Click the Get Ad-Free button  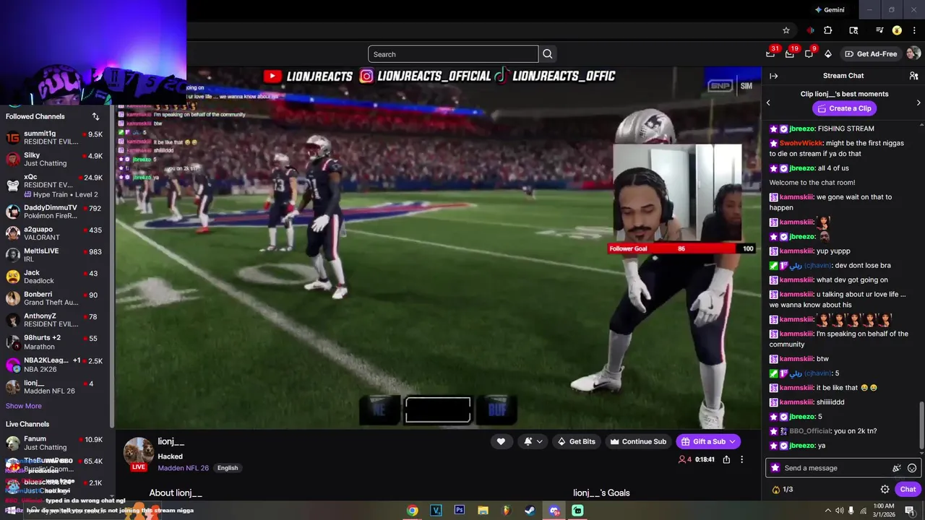872,54
